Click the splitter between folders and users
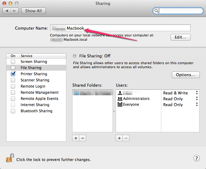The image size is (206, 169). (x=114, y=111)
